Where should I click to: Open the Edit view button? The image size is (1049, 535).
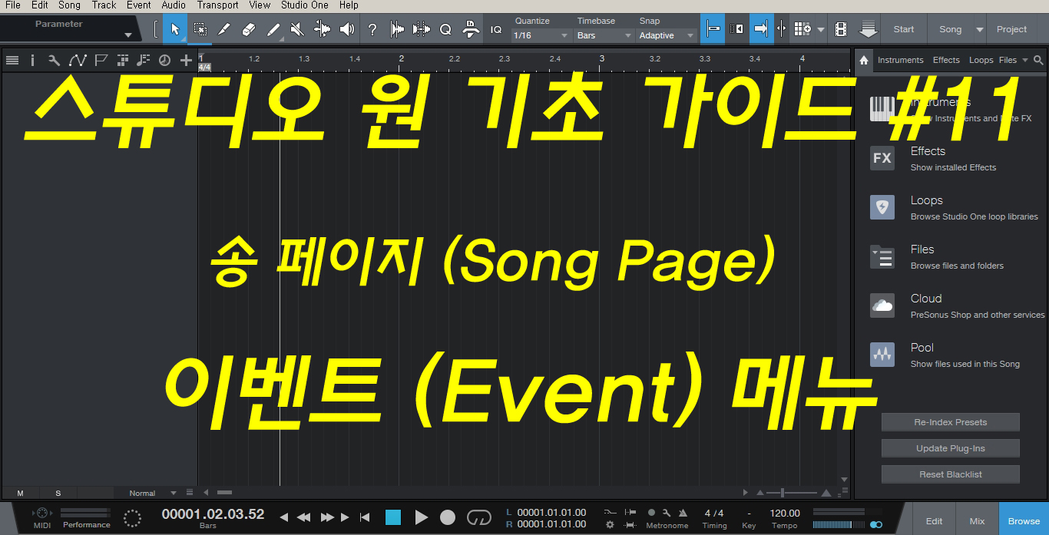tap(934, 520)
